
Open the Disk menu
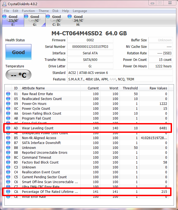pyautogui.click(x=55, y=11)
